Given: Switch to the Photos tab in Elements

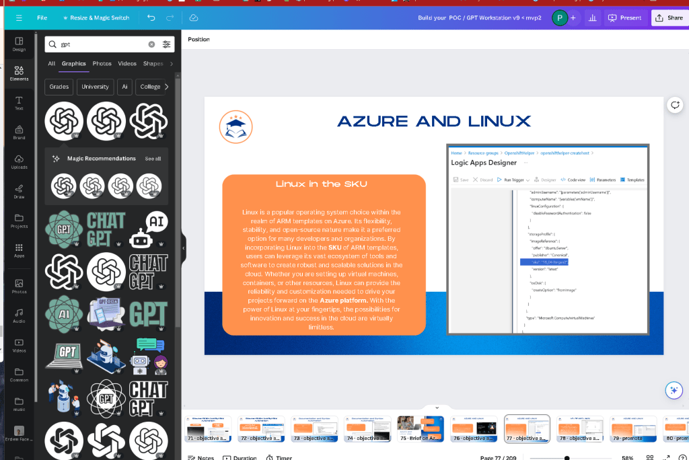Looking at the screenshot, I should point(102,64).
